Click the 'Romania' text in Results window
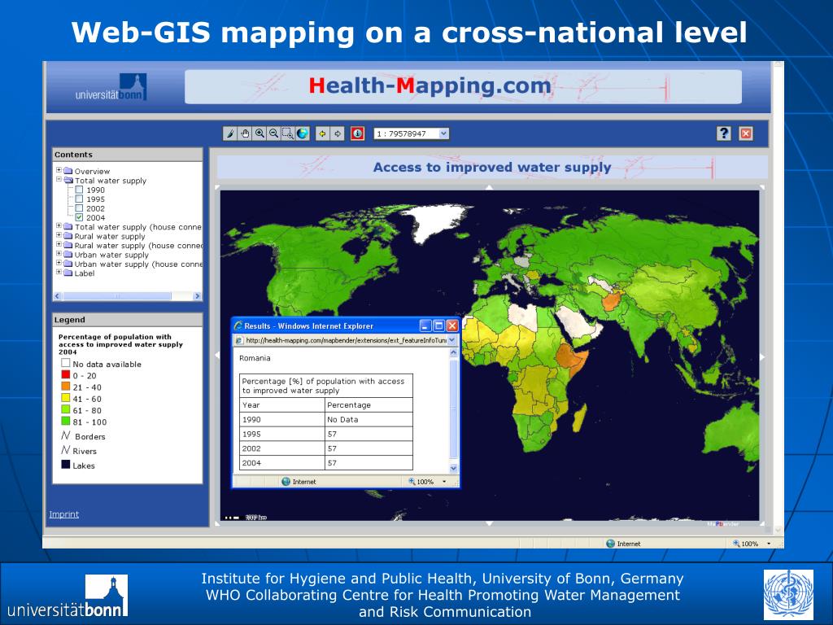Viewport: 833px width, 625px height. click(255, 358)
